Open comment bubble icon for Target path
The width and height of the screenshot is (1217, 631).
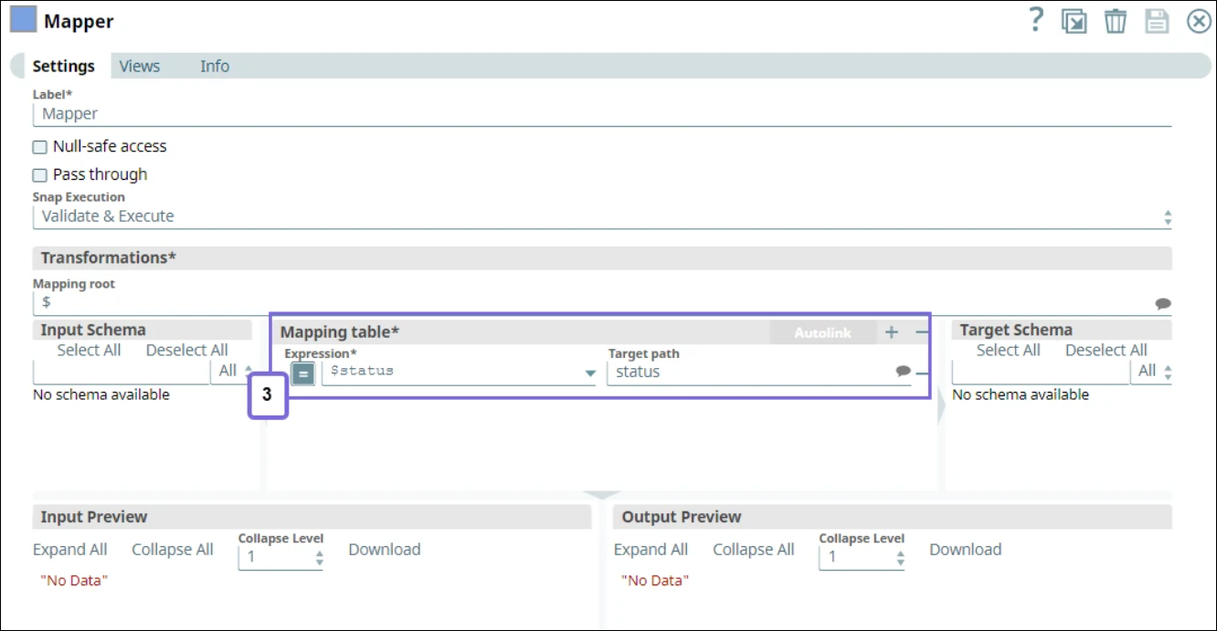pos(903,372)
